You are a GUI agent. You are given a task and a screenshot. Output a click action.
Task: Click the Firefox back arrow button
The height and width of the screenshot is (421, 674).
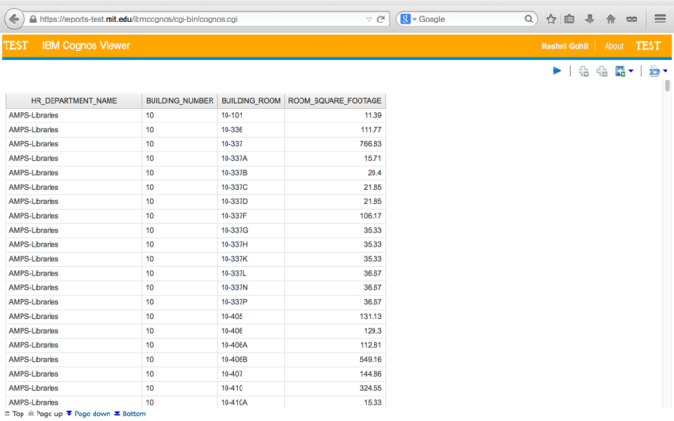point(15,19)
